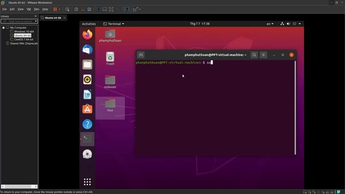
Task: Show applications grid in the dock
Action: (87, 182)
